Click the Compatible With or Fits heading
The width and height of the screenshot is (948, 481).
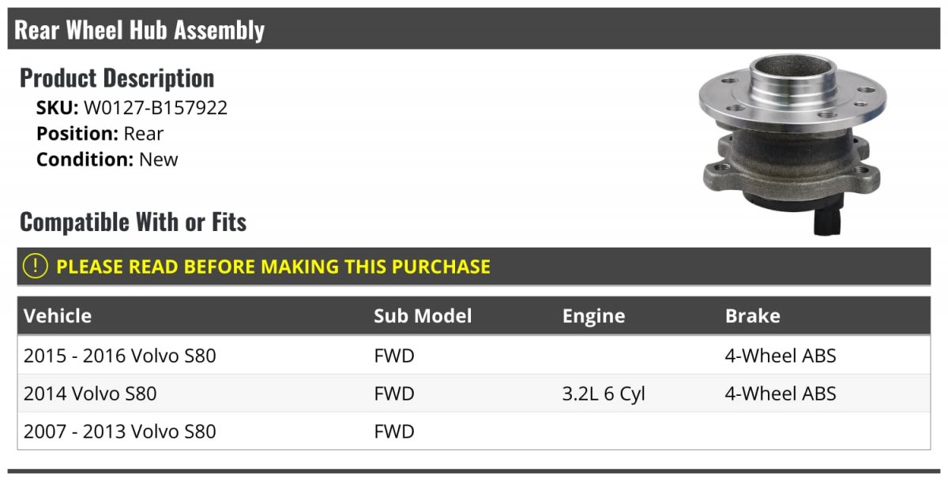[134, 222]
